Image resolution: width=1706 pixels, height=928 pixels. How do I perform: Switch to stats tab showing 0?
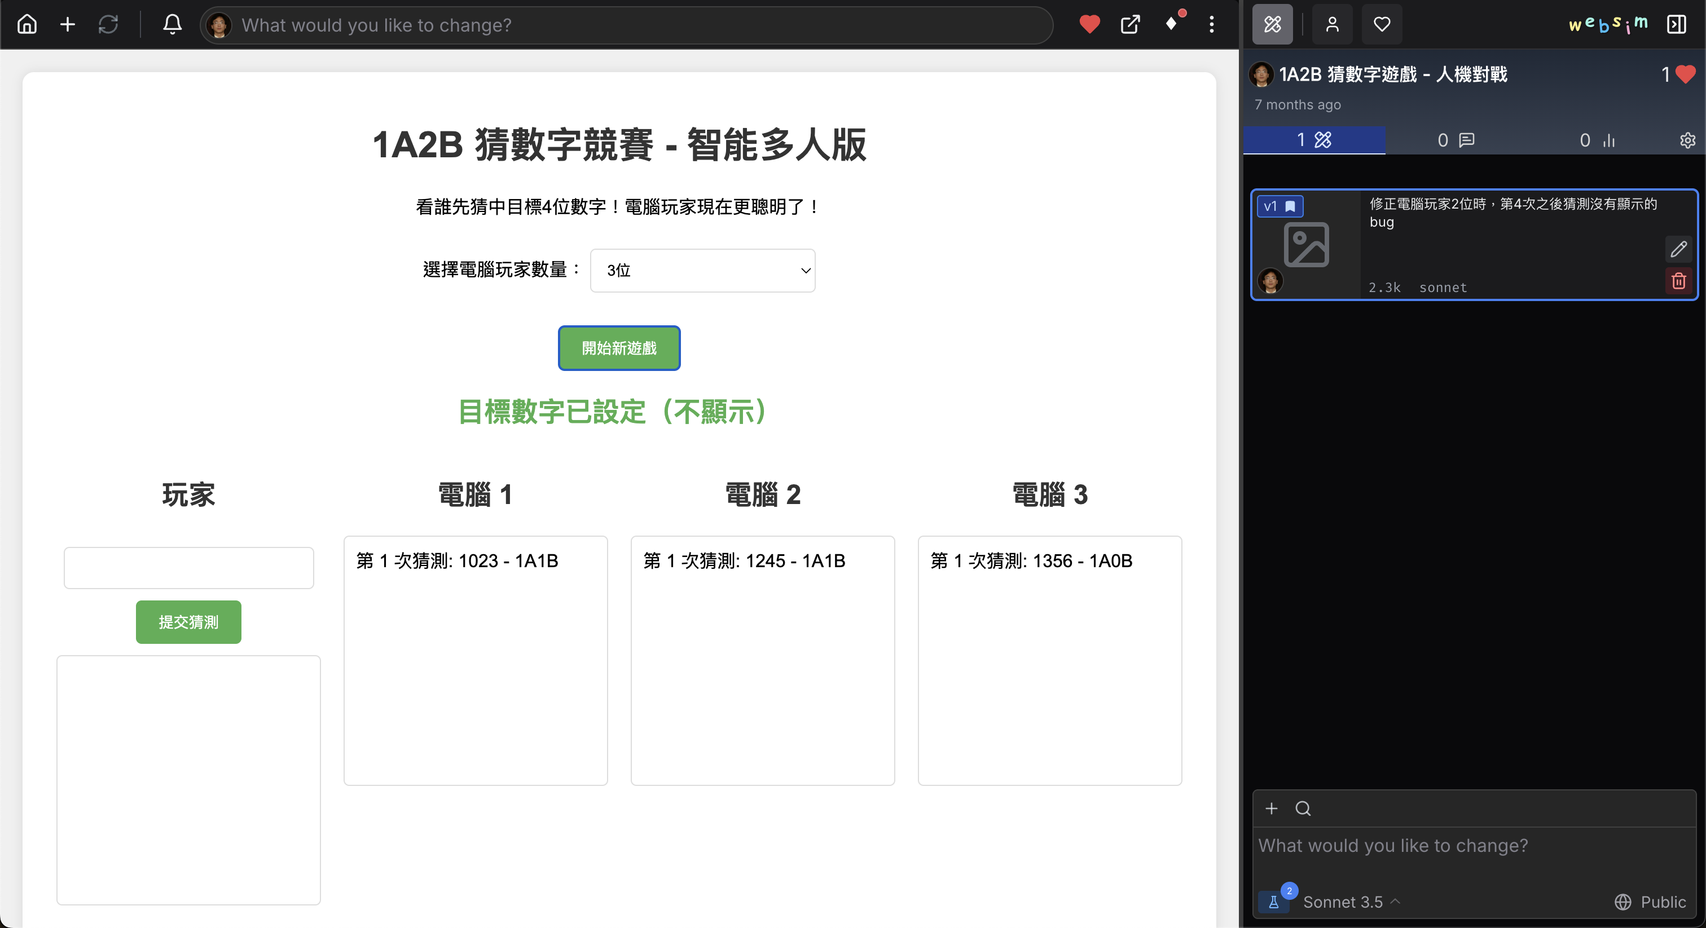point(1597,140)
